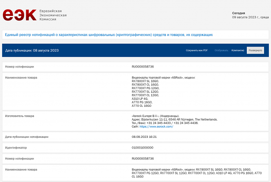The width and height of the screenshot is (271, 182).
Task: Click the red ЕЭК logo
Action: (20, 15)
